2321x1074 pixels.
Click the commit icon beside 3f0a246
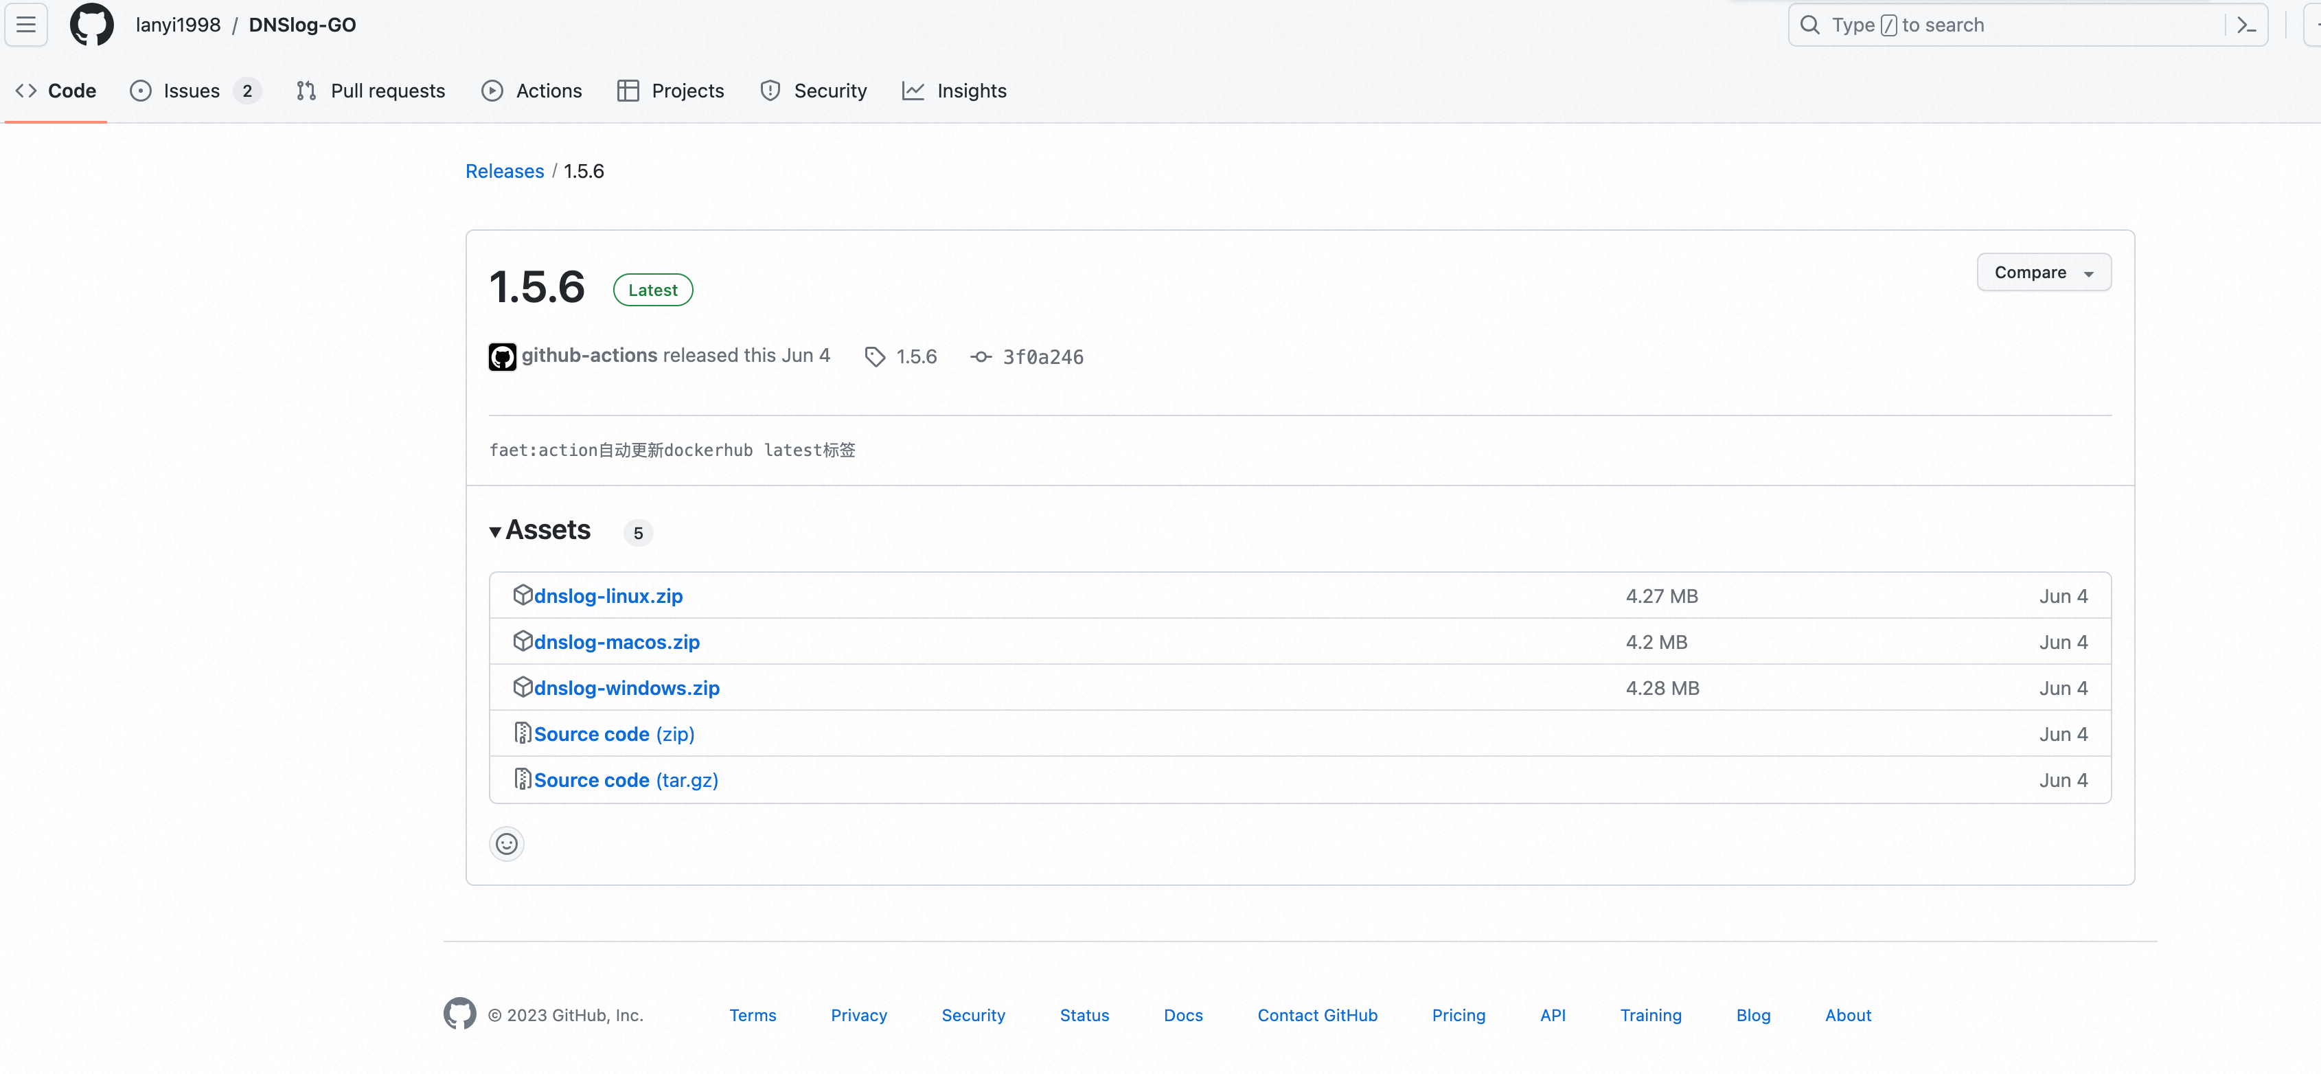pyautogui.click(x=981, y=357)
